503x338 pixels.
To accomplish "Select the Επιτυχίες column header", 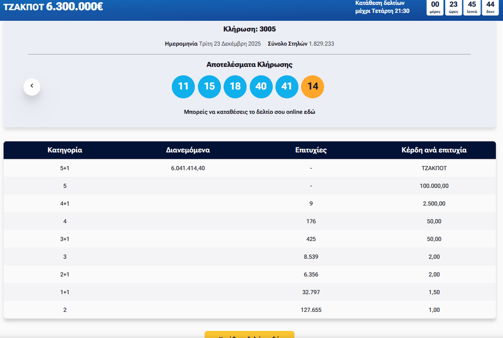I will [311, 150].
